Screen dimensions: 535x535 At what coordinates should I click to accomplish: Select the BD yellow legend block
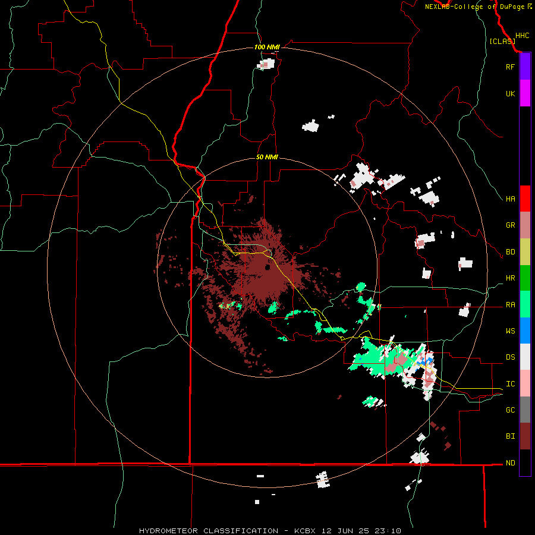point(525,252)
